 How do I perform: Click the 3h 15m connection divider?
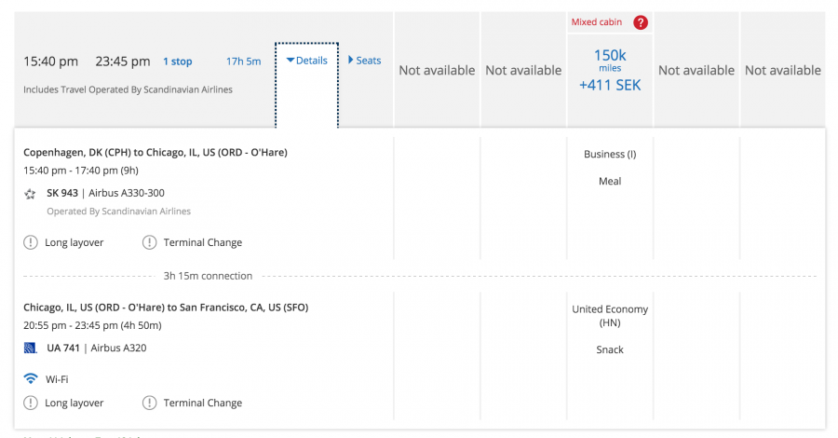coord(208,276)
